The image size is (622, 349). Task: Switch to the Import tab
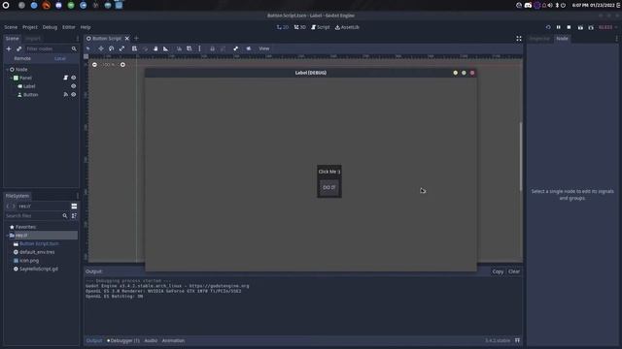click(33, 39)
